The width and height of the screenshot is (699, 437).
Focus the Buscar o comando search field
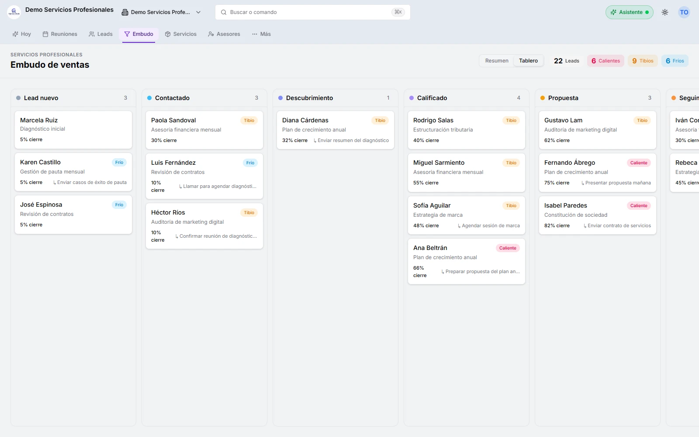click(x=313, y=12)
